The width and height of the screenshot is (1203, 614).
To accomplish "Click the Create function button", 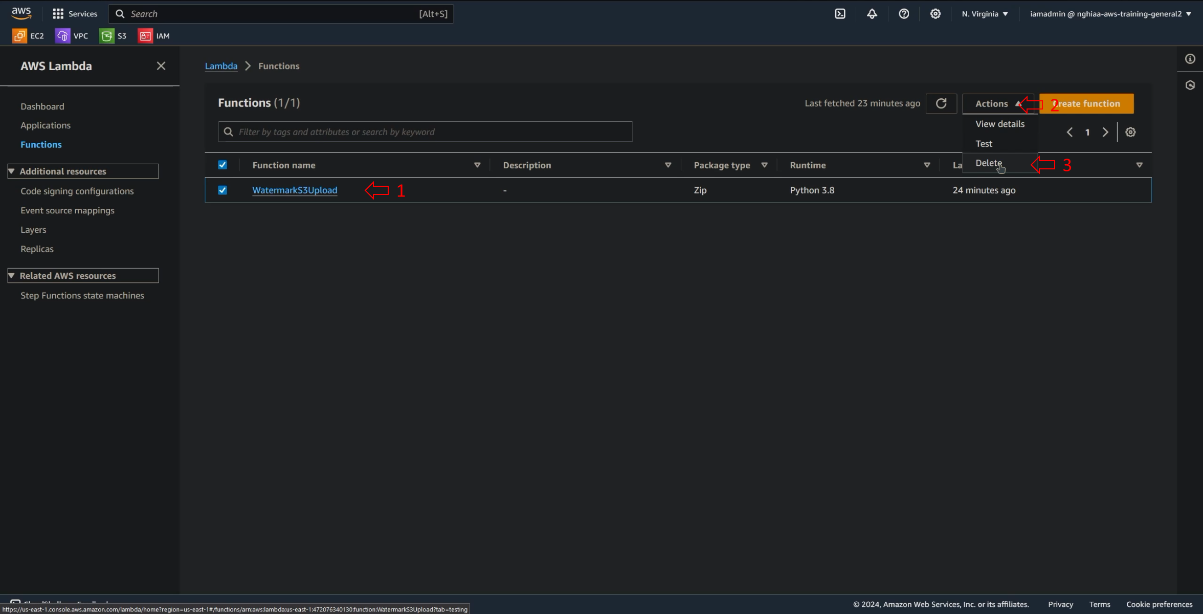I will click(1086, 103).
